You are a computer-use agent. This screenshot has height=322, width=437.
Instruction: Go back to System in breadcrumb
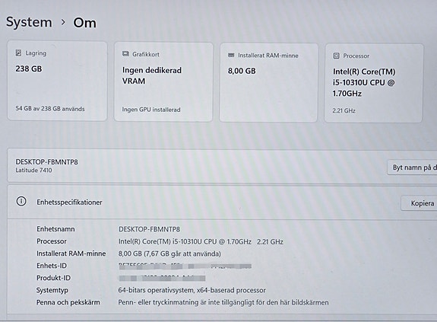[x=29, y=22]
